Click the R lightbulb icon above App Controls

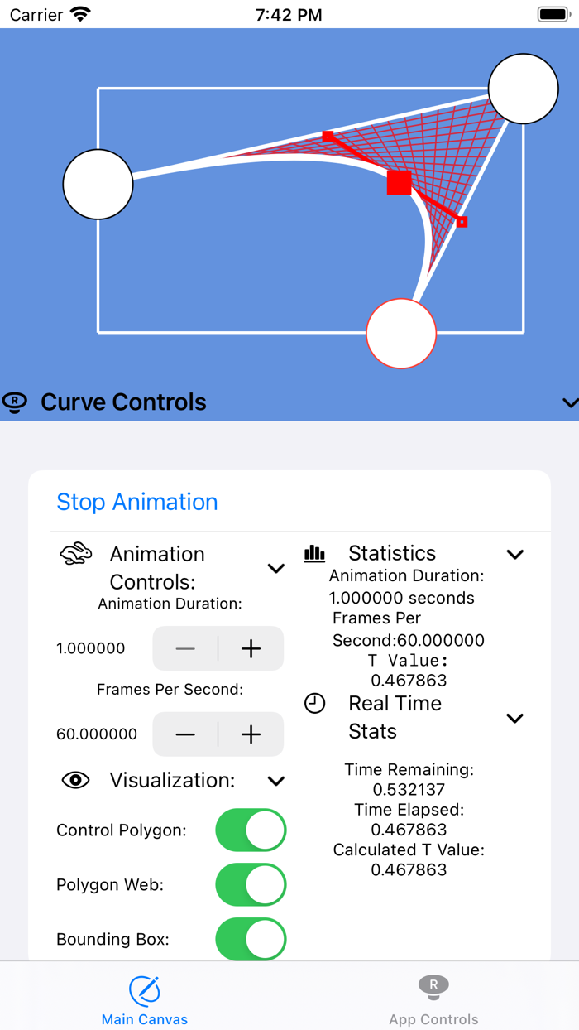pos(433,987)
